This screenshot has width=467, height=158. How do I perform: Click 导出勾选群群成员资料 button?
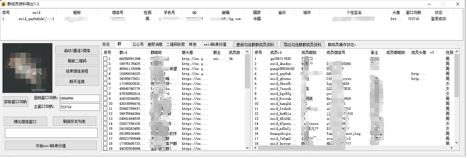click(302, 45)
